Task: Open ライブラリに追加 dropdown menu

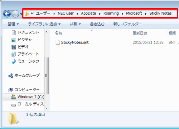Action: (44, 24)
